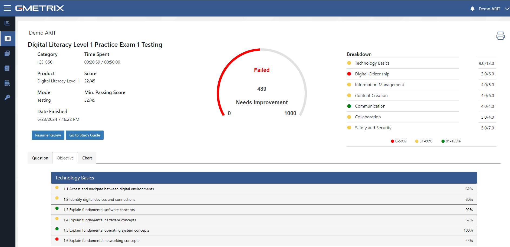The width and height of the screenshot is (510, 247).
Task: Click the score 22/45 value
Action: pyautogui.click(x=90, y=81)
